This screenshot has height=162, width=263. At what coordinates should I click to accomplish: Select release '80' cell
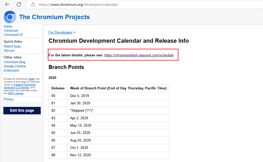[58, 96]
